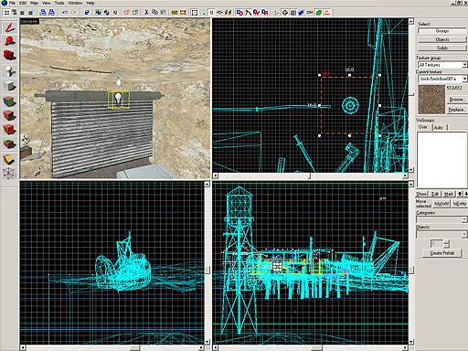
Task: Click the VisGroups Mark button
Action: tap(449, 194)
